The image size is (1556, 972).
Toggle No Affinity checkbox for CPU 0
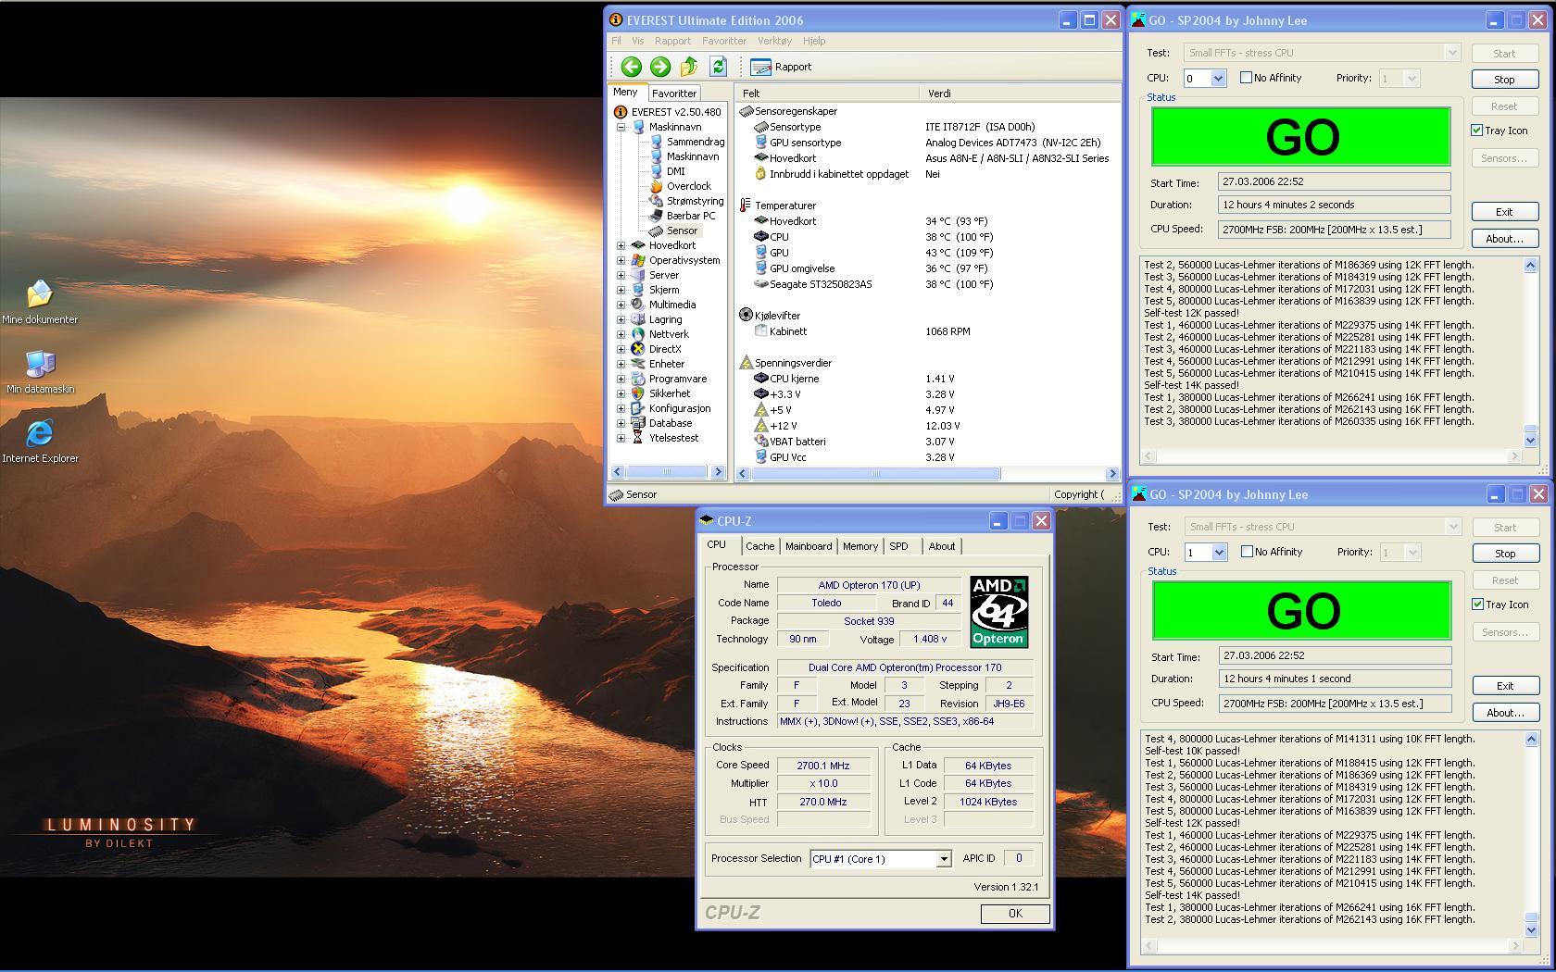coord(1246,78)
